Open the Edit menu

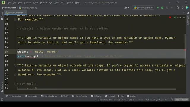[x=14, y=3]
